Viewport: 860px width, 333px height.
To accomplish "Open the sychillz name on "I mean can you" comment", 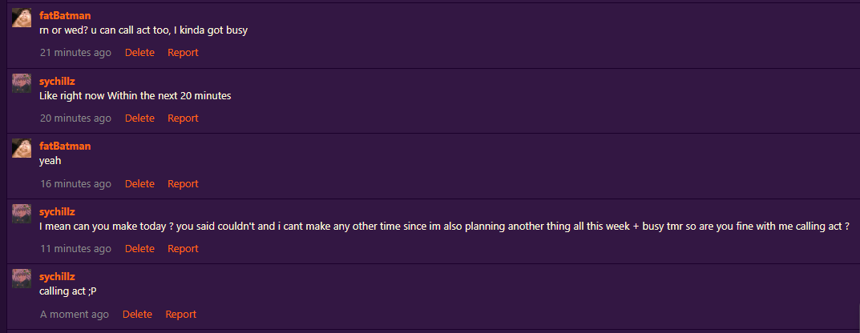I will click(57, 212).
